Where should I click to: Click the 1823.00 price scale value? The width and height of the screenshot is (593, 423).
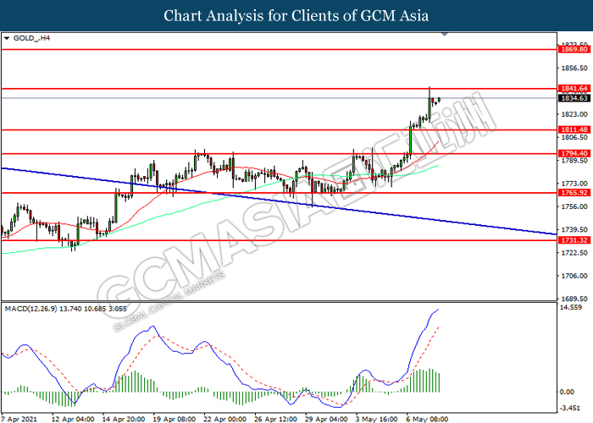point(574,114)
